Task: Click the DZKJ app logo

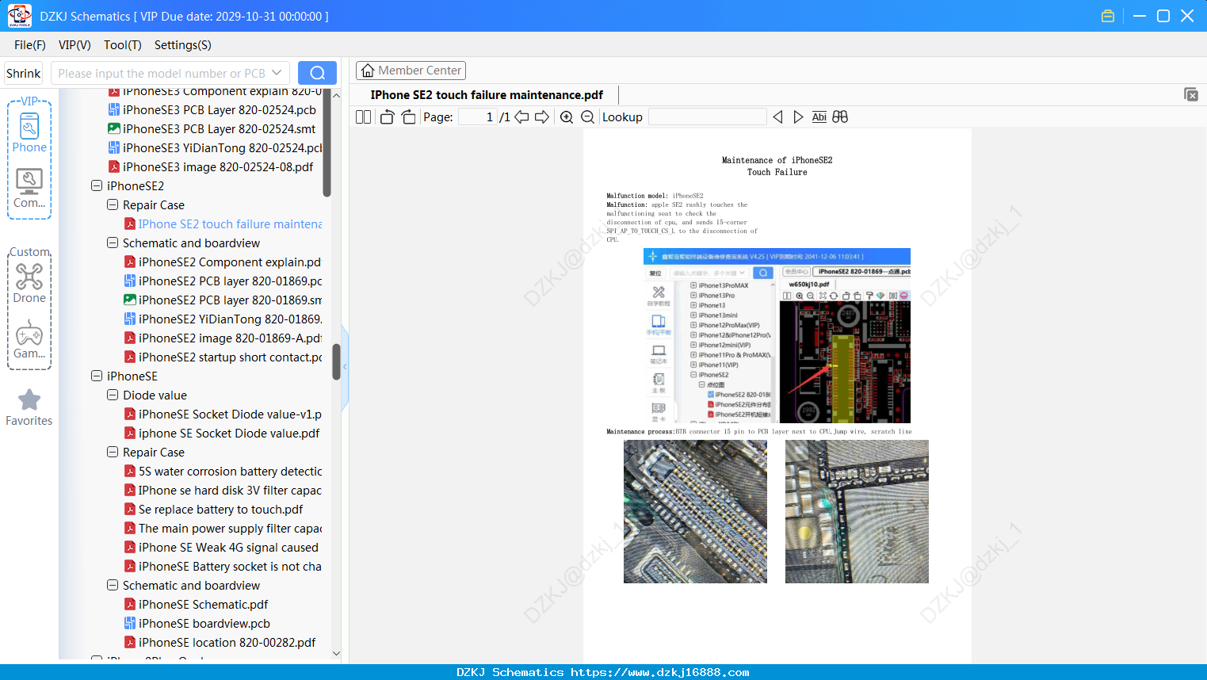Action: coord(19,16)
